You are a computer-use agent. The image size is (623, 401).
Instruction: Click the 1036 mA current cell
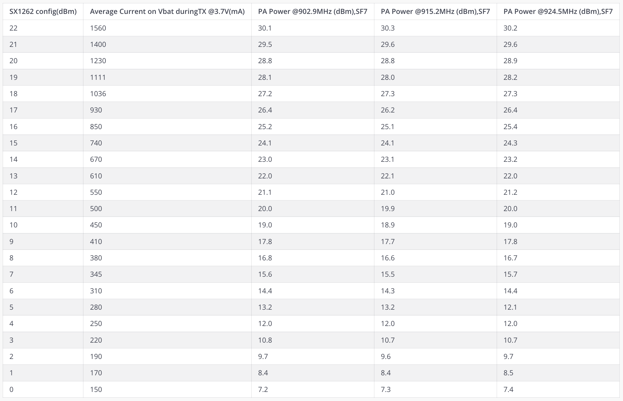point(98,94)
